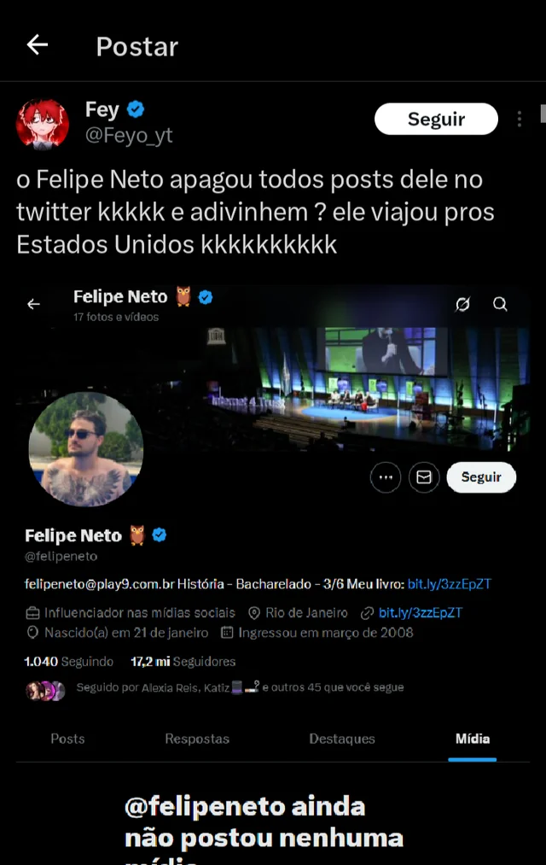This screenshot has width=546, height=865.
Task: Open the profile more options ellipsis button
Action: pyautogui.click(x=386, y=477)
